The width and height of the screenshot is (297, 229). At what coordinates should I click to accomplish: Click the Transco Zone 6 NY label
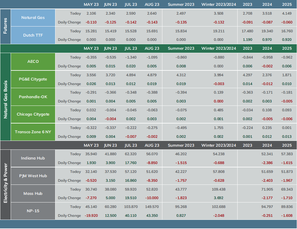(x=33, y=132)
